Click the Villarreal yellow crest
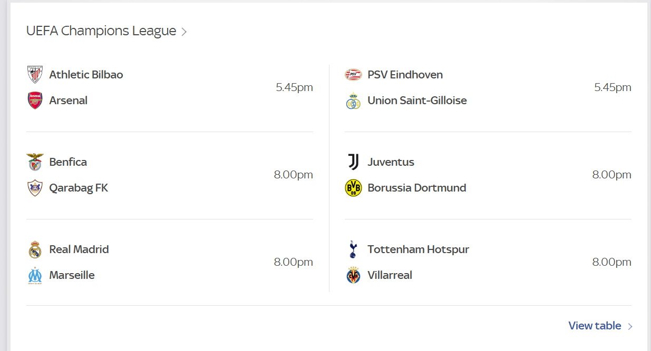 tap(353, 275)
